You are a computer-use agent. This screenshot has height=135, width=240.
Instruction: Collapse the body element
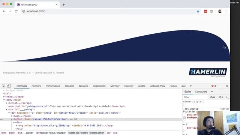(4, 100)
